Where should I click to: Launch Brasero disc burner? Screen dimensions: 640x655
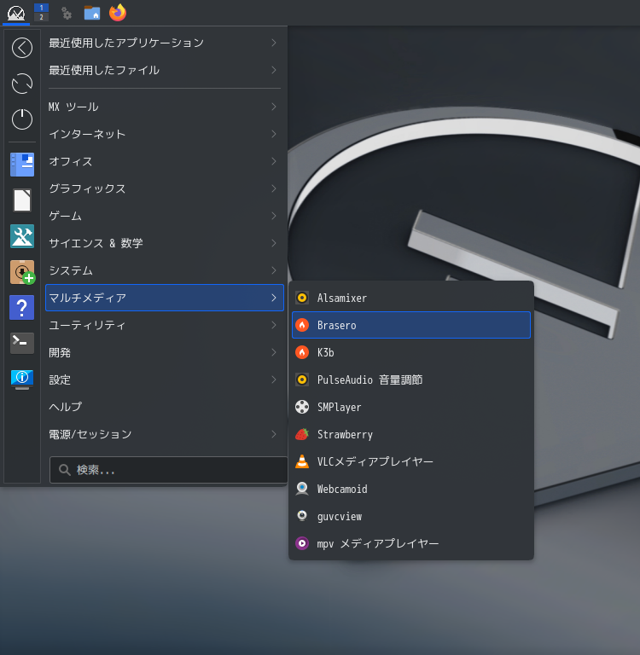coord(411,325)
